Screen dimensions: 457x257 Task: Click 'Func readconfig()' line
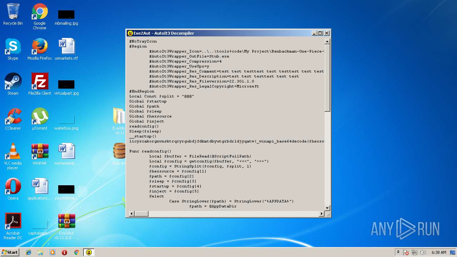pyautogui.click(x=150, y=151)
